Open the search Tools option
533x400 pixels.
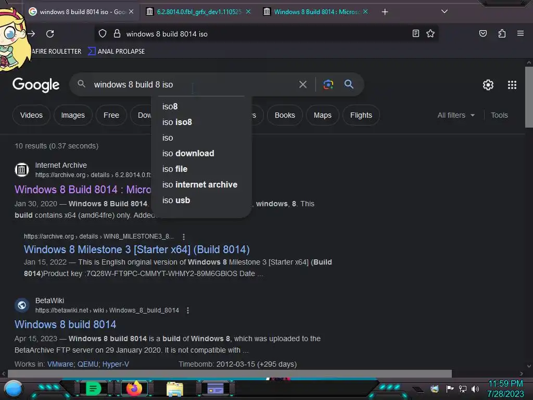click(x=499, y=115)
